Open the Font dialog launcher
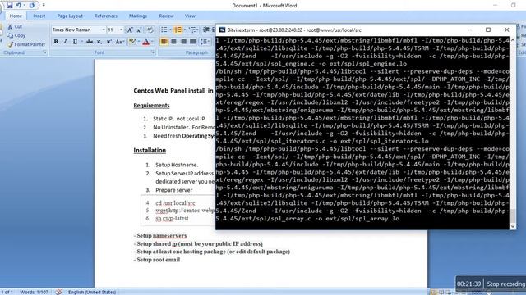The width and height of the screenshot is (526, 295). tap(153, 52)
